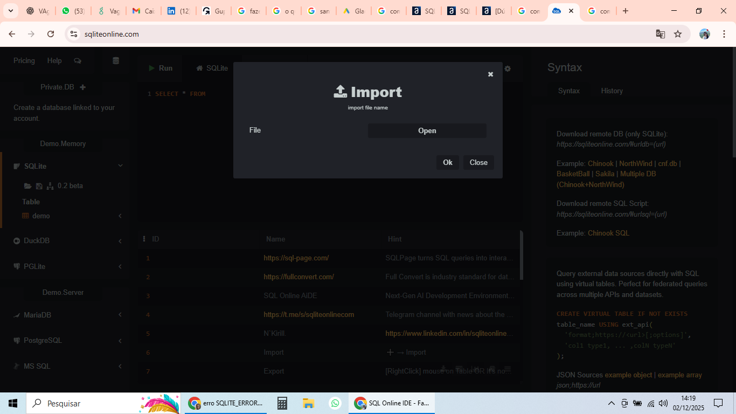The height and width of the screenshot is (414, 736).
Task: Click the open folder icon under SQLite
Action: tap(27, 186)
